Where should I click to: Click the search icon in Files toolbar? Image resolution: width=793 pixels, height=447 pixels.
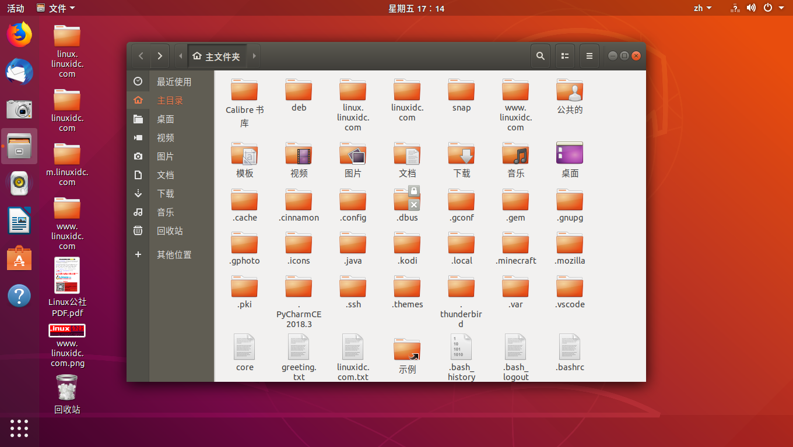point(541,56)
